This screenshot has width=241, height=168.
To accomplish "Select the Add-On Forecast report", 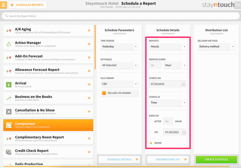I will click(x=48, y=58).
